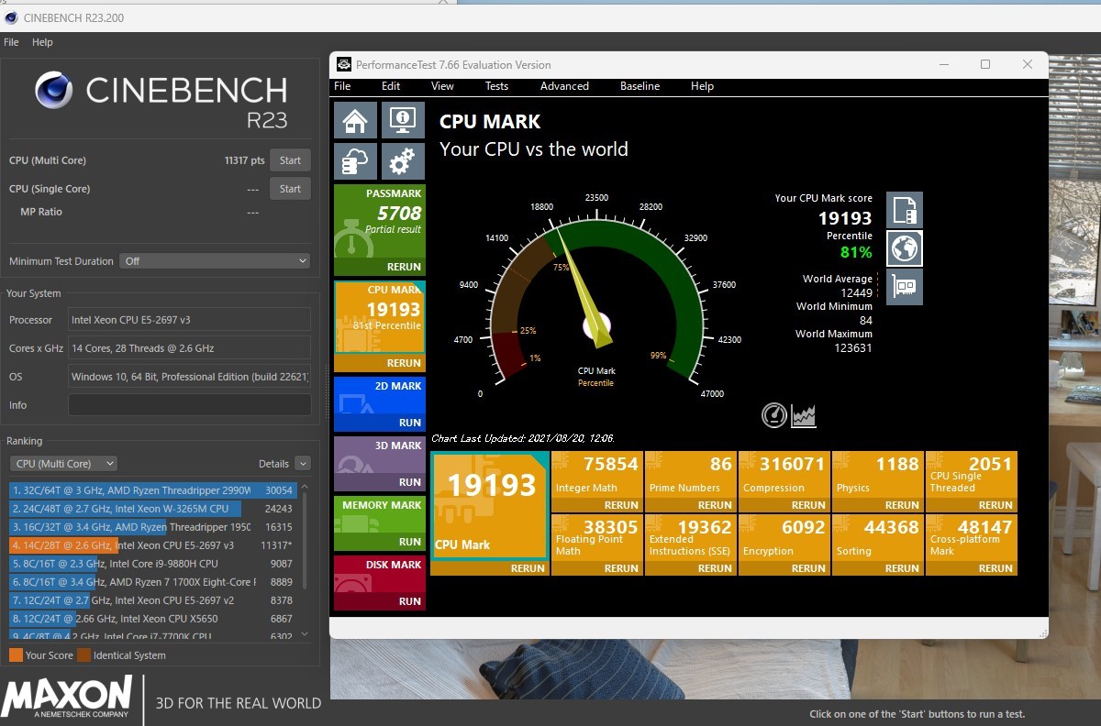Open PerformanceTest File menu
This screenshot has height=726, width=1101.
[x=342, y=86]
